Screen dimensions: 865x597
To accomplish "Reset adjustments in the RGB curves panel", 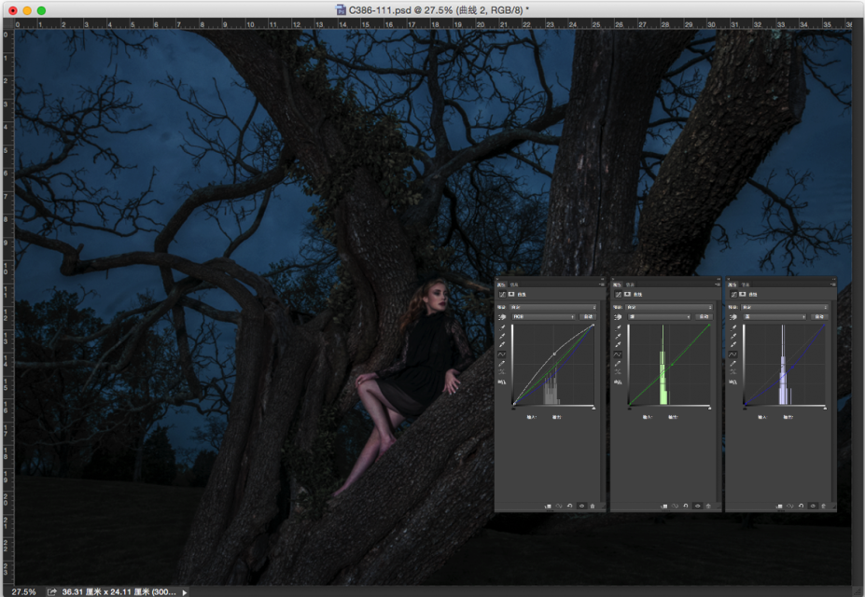I will pos(570,506).
